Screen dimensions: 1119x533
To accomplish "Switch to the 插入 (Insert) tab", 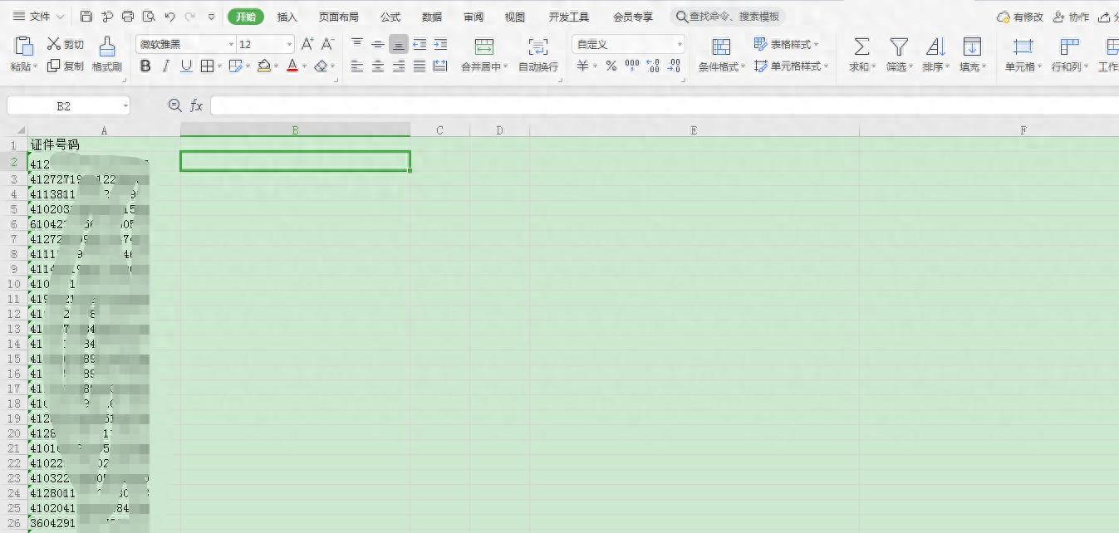I will [287, 17].
